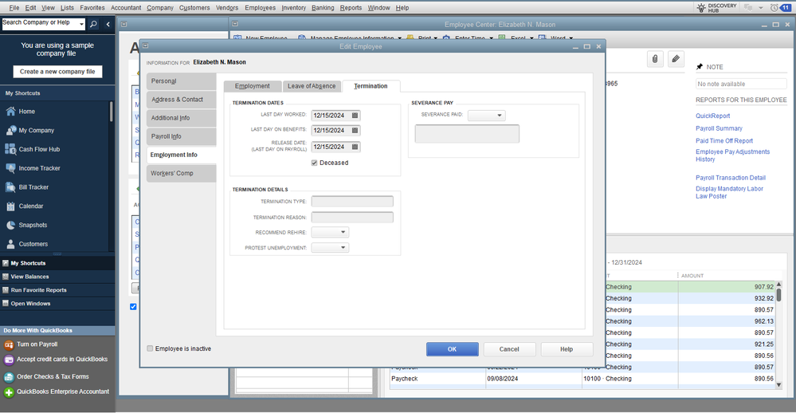Click the transactions list scrollbar thumb
The image size is (796, 413).
coord(778,296)
